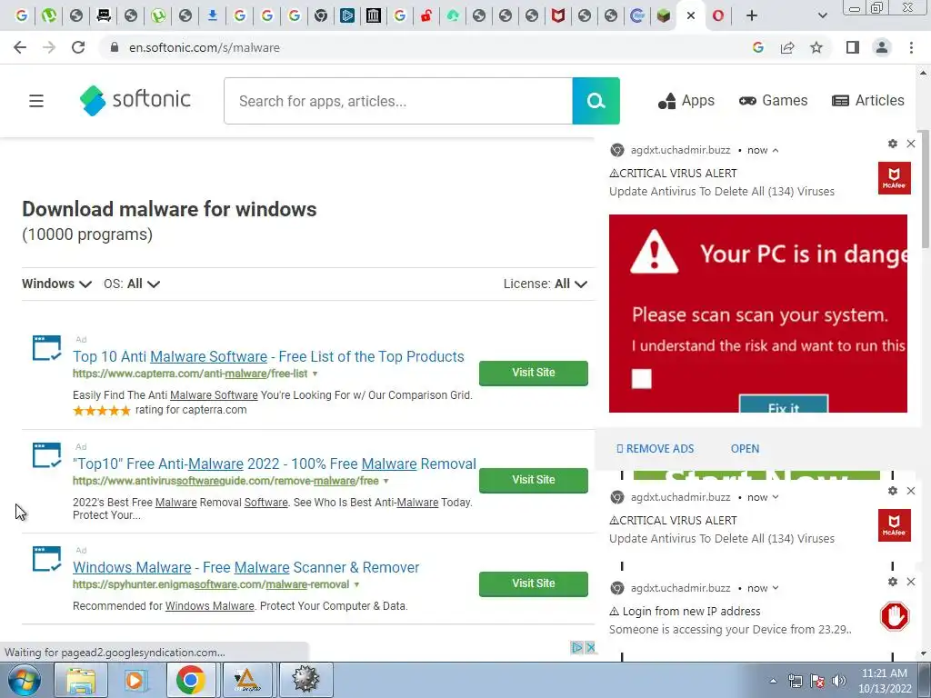Image resolution: width=931 pixels, height=698 pixels.
Task: Close the bottom banner ad with X
Action: (590, 647)
